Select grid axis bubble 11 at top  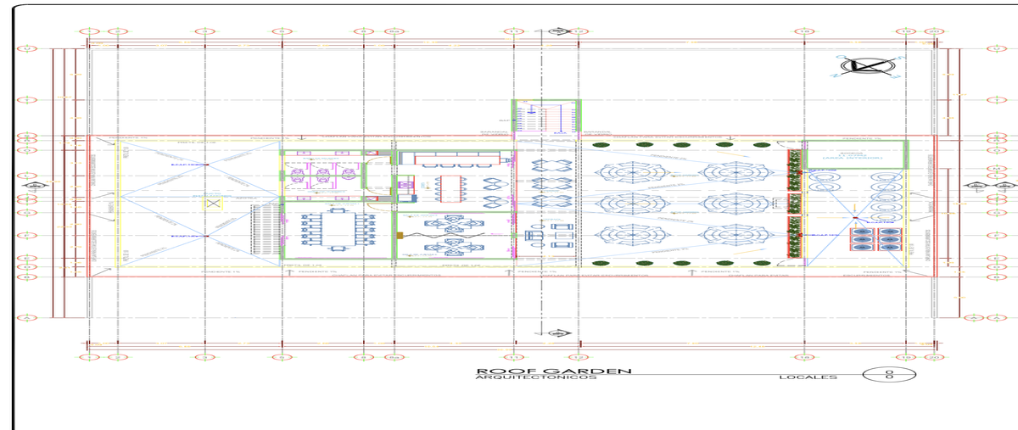(x=514, y=31)
